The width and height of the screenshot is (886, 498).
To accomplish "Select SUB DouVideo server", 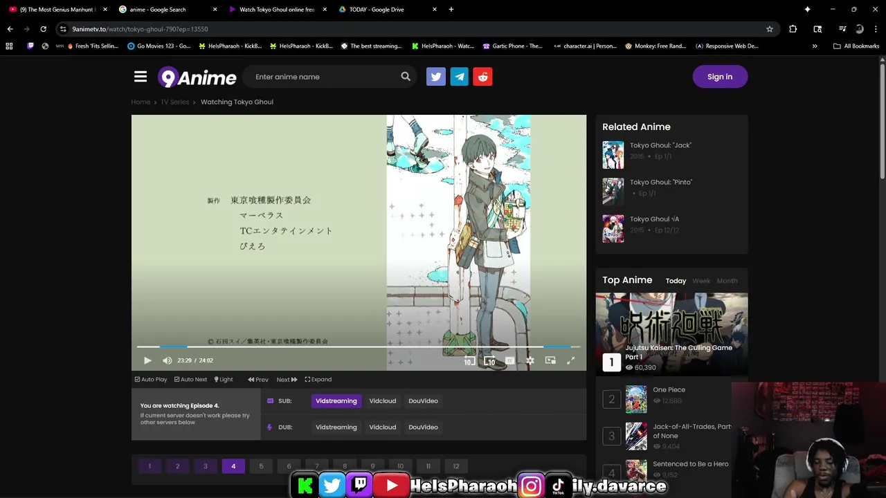I will click(423, 401).
